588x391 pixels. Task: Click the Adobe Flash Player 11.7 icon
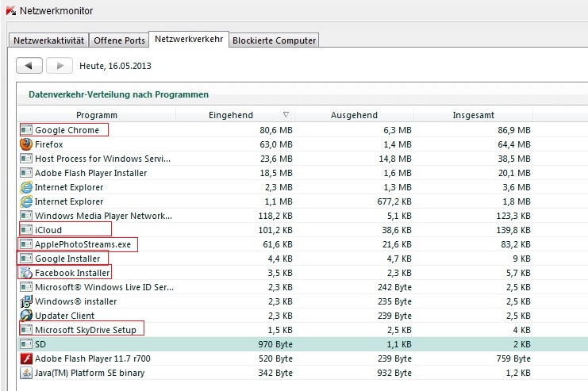coord(26,358)
